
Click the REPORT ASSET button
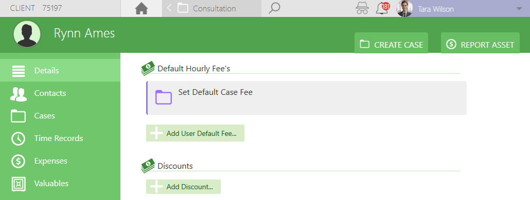(480, 43)
